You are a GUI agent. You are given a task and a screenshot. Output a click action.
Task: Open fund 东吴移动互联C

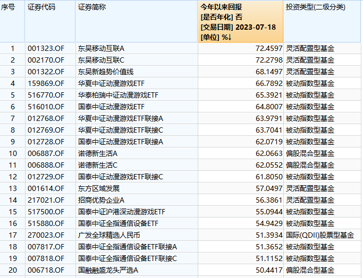click(101, 60)
